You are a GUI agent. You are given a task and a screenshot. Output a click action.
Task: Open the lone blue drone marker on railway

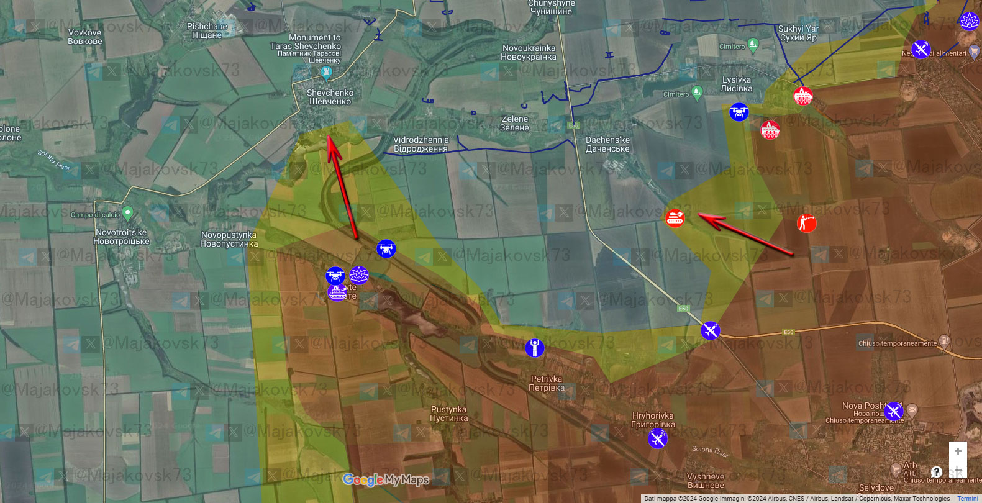(386, 249)
